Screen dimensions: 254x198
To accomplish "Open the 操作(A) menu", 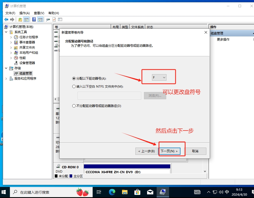I will (x=24, y=13).
